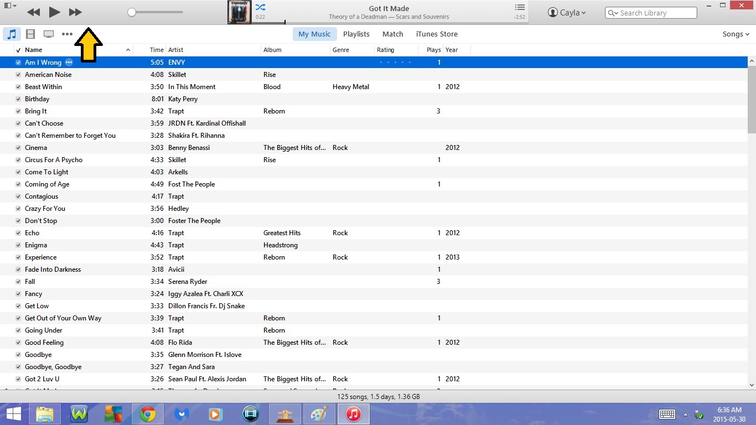Set the rating for Am I Wrong
The width and height of the screenshot is (756, 425).
point(395,63)
